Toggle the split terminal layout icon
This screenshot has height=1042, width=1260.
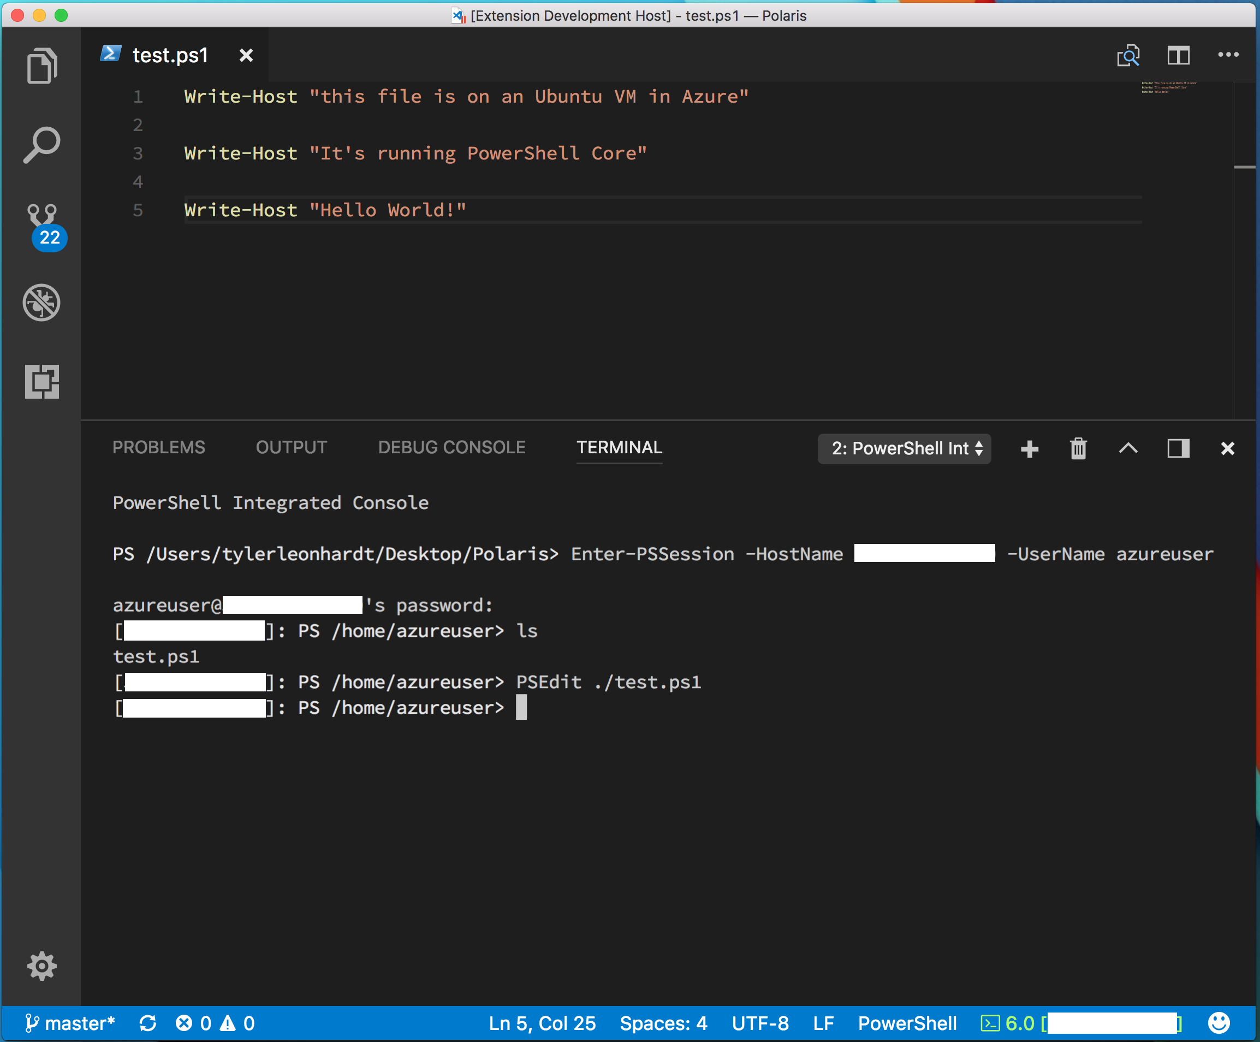pos(1178,448)
